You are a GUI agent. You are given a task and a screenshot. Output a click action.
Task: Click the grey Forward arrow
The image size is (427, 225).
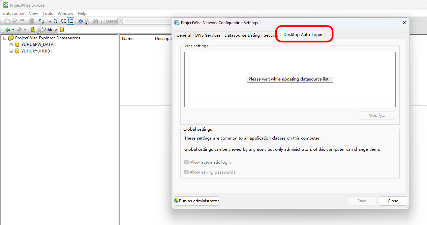point(19,30)
